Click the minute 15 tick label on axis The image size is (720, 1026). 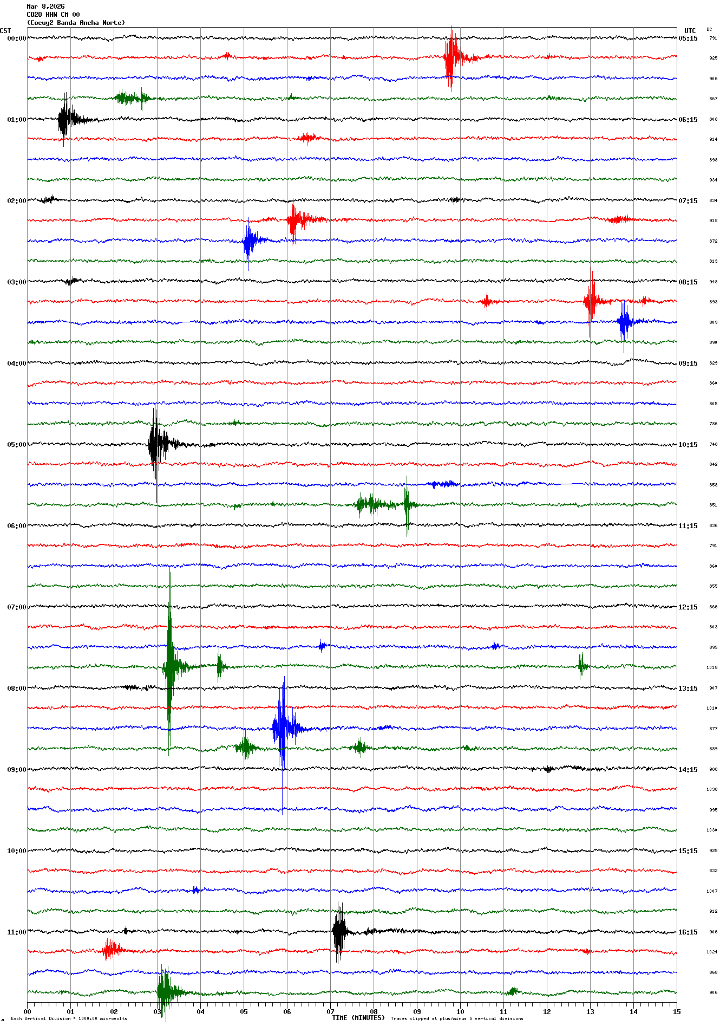point(676,1011)
